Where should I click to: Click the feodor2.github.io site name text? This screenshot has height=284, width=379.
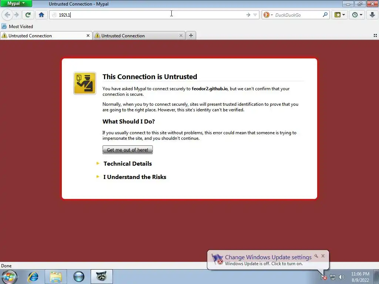point(209,89)
